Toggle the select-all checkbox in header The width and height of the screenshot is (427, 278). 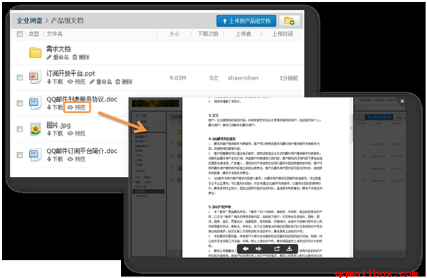(x=20, y=33)
